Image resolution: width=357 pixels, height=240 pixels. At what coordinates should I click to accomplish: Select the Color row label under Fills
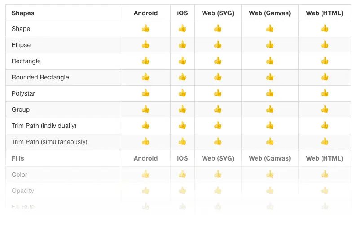click(x=19, y=175)
